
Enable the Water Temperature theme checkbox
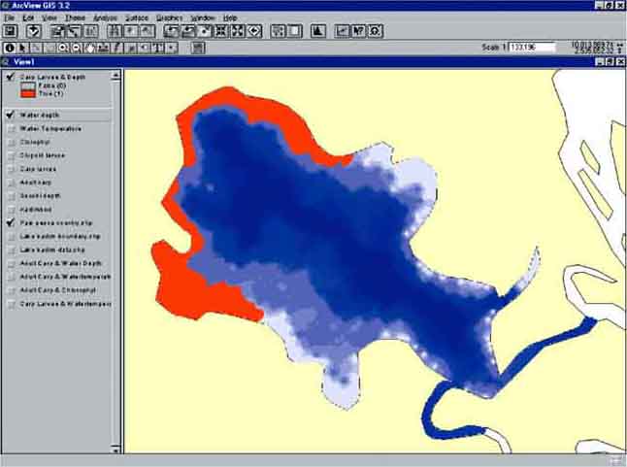[10, 128]
